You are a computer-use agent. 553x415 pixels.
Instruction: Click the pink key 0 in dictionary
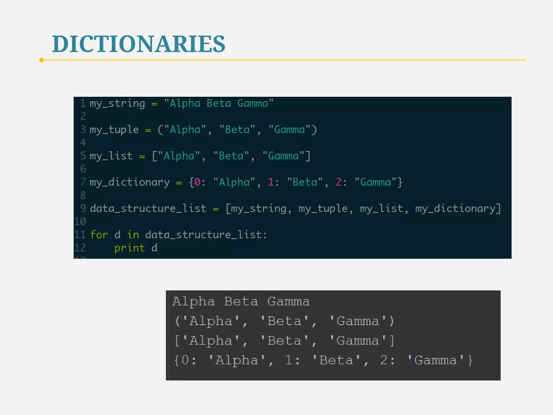[x=197, y=182]
